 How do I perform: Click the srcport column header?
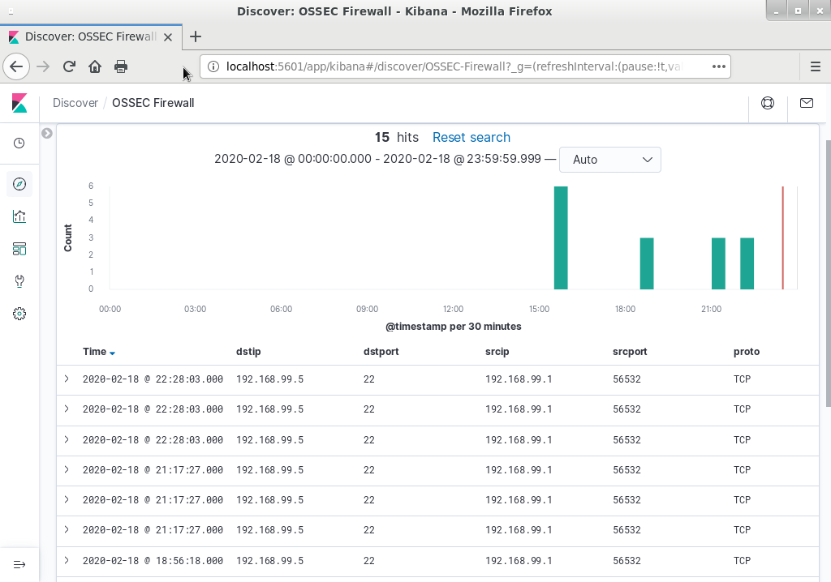point(630,352)
